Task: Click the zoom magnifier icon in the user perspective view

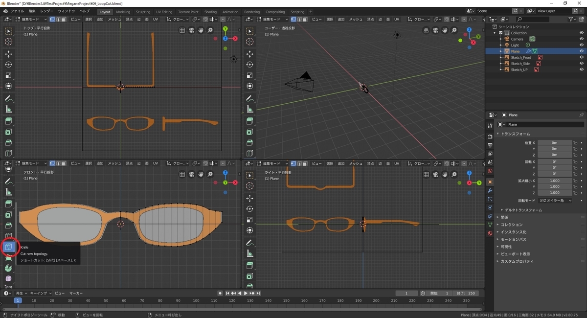Action: click(454, 30)
